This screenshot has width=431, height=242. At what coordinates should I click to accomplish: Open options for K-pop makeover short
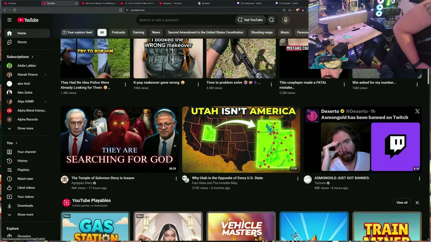(198, 85)
